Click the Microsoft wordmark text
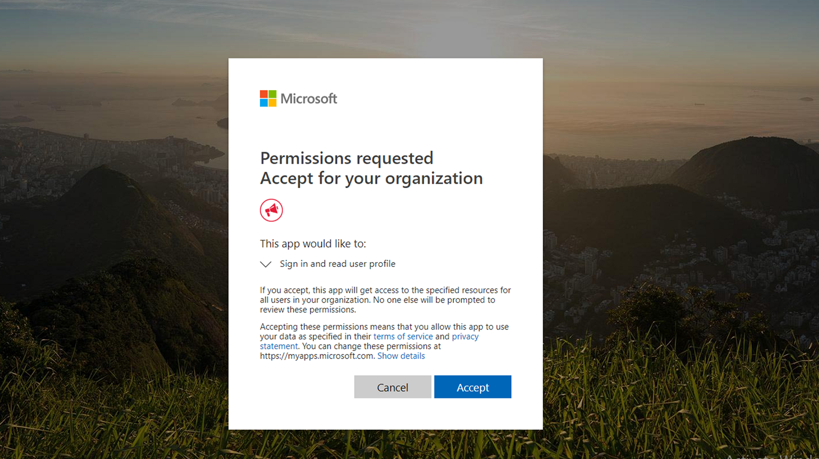819x459 pixels. point(309,99)
